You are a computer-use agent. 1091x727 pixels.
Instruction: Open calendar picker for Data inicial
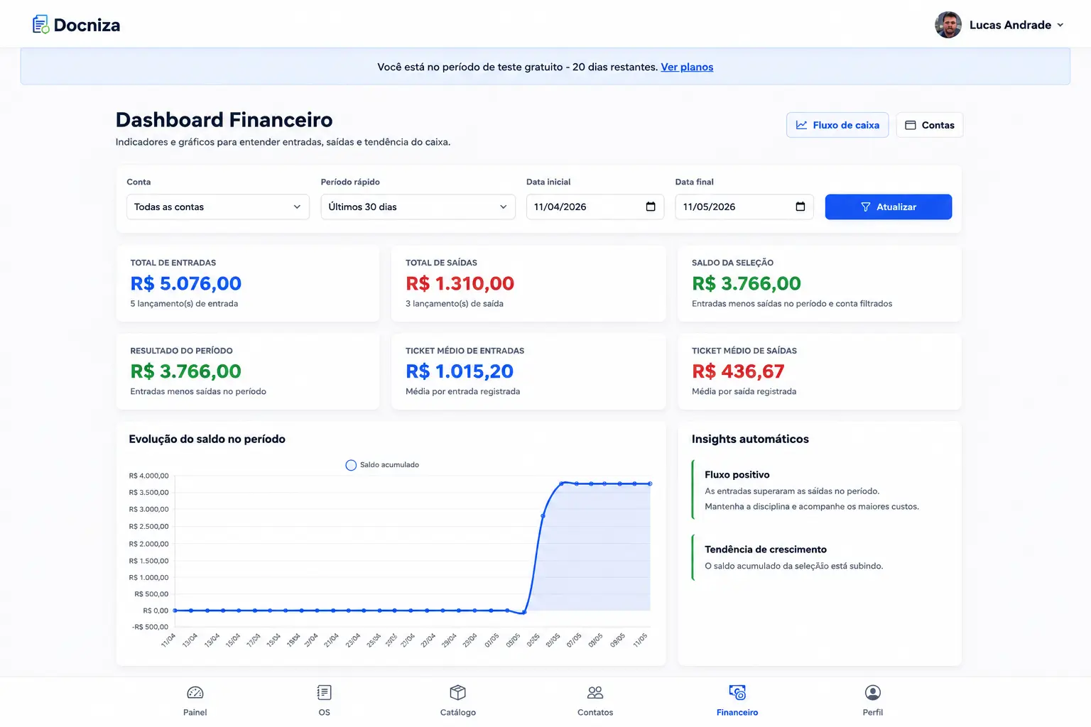pyautogui.click(x=651, y=207)
